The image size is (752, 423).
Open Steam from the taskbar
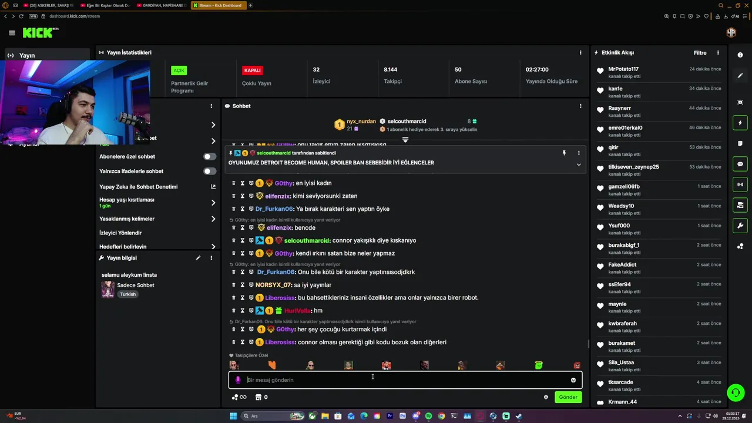click(519, 416)
